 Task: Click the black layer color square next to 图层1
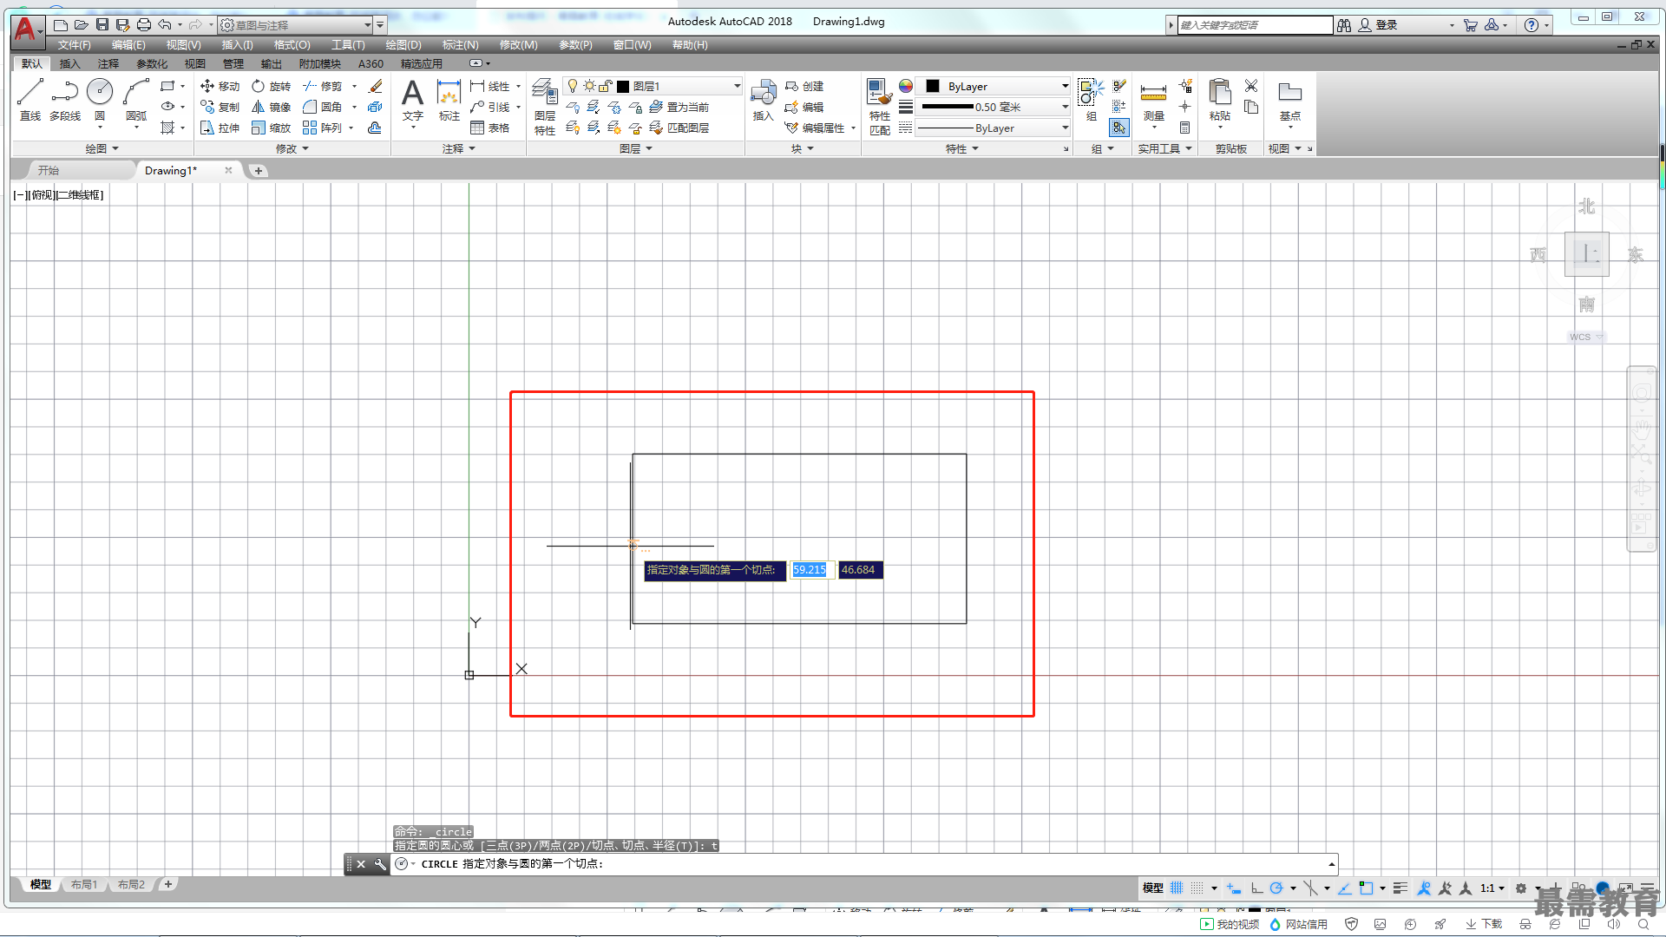pyautogui.click(x=623, y=86)
